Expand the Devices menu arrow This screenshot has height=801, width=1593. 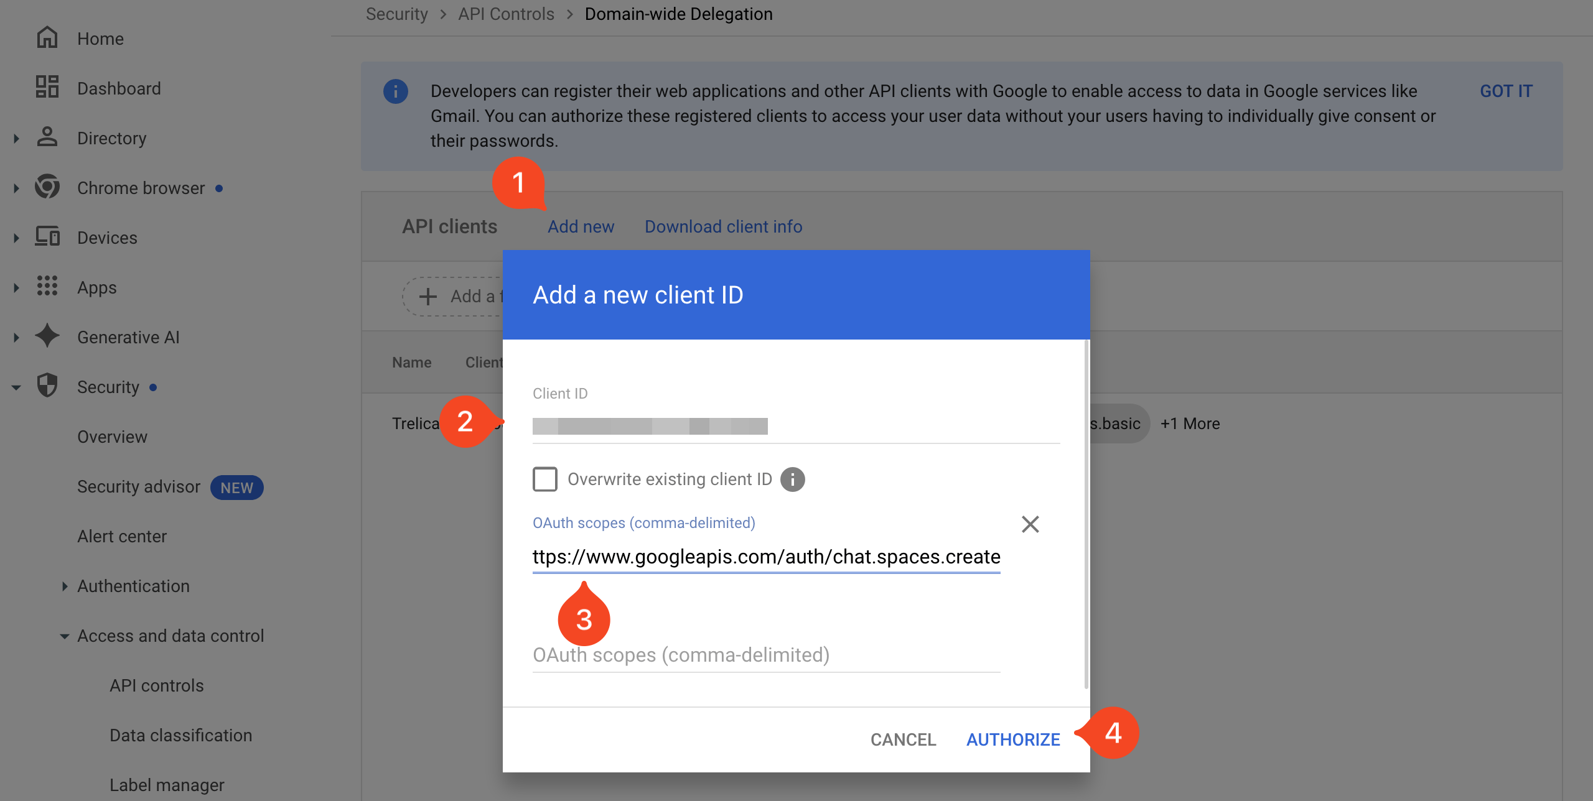coord(17,238)
